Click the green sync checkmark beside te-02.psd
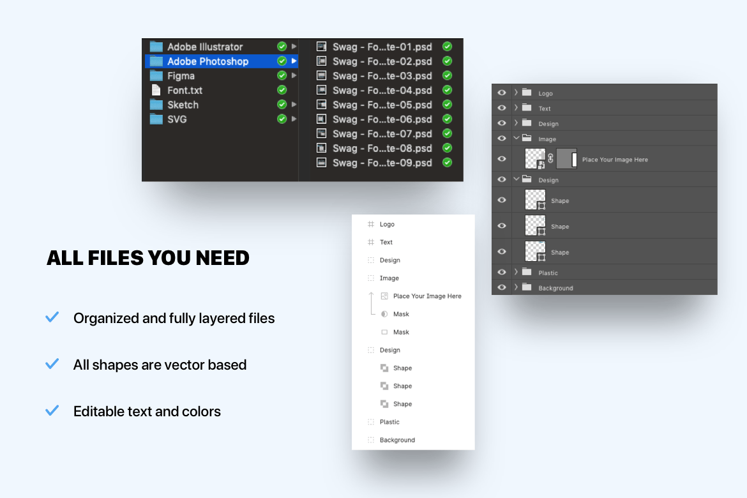This screenshot has height=498, width=747. (x=447, y=61)
